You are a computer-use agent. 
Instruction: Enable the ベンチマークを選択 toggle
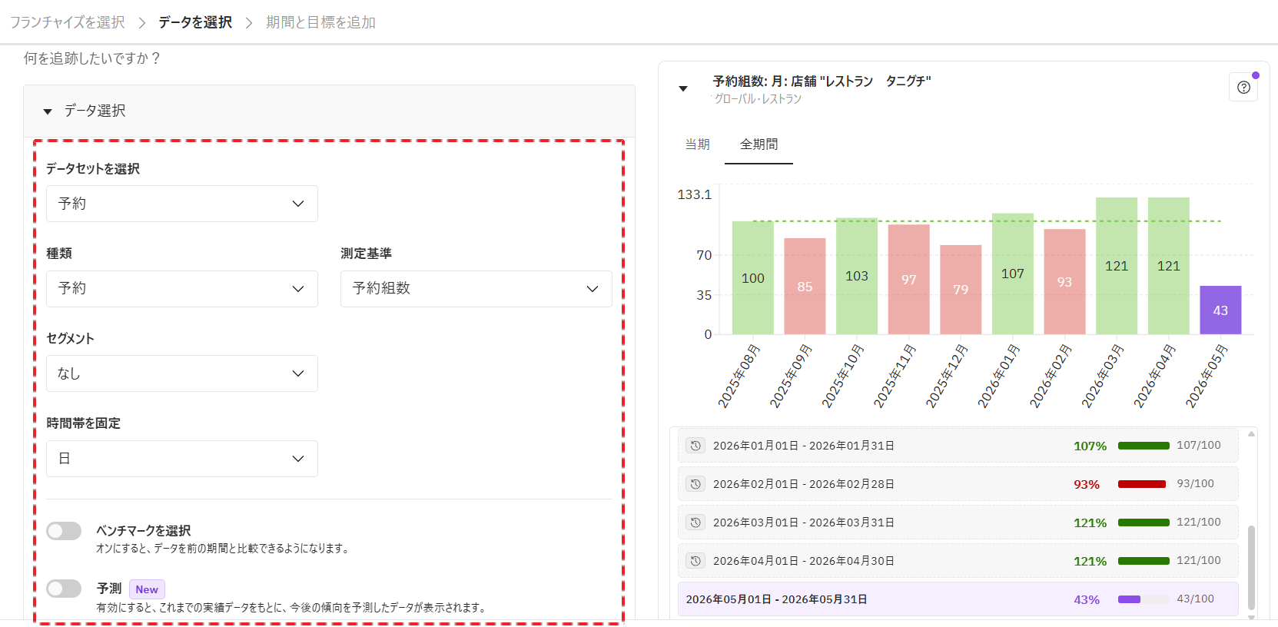(x=64, y=531)
